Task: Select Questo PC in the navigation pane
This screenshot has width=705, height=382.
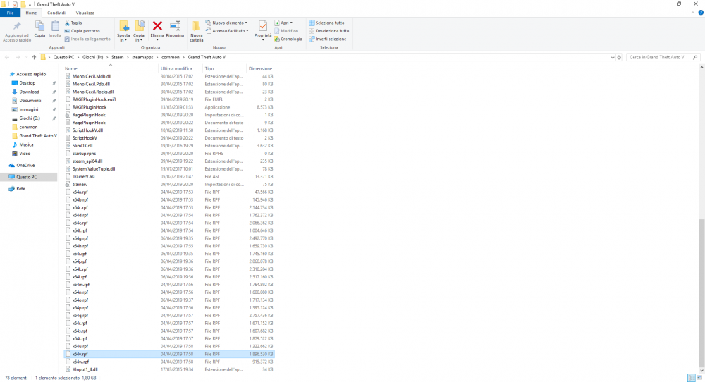Action: pyautogui.click(x=27, y=177)
